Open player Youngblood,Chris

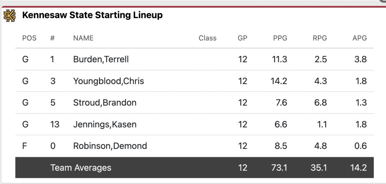tap(109, 81)
